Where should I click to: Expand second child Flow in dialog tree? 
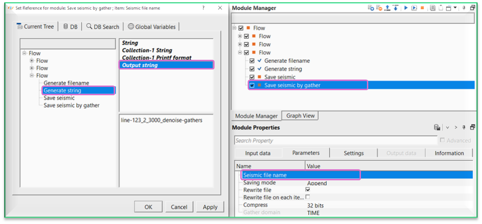coord(32,68)
